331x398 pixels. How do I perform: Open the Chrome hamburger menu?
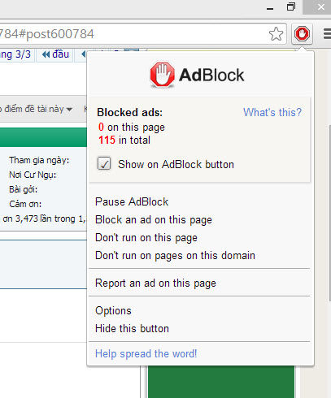tap(327, 34)
